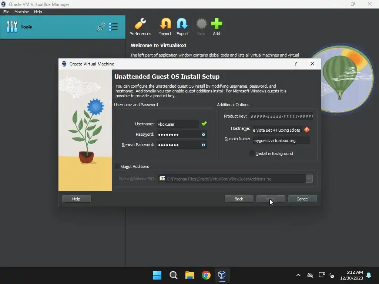
Task: Click VirtualBox icon in taskbar
Action: coord(222,275)
